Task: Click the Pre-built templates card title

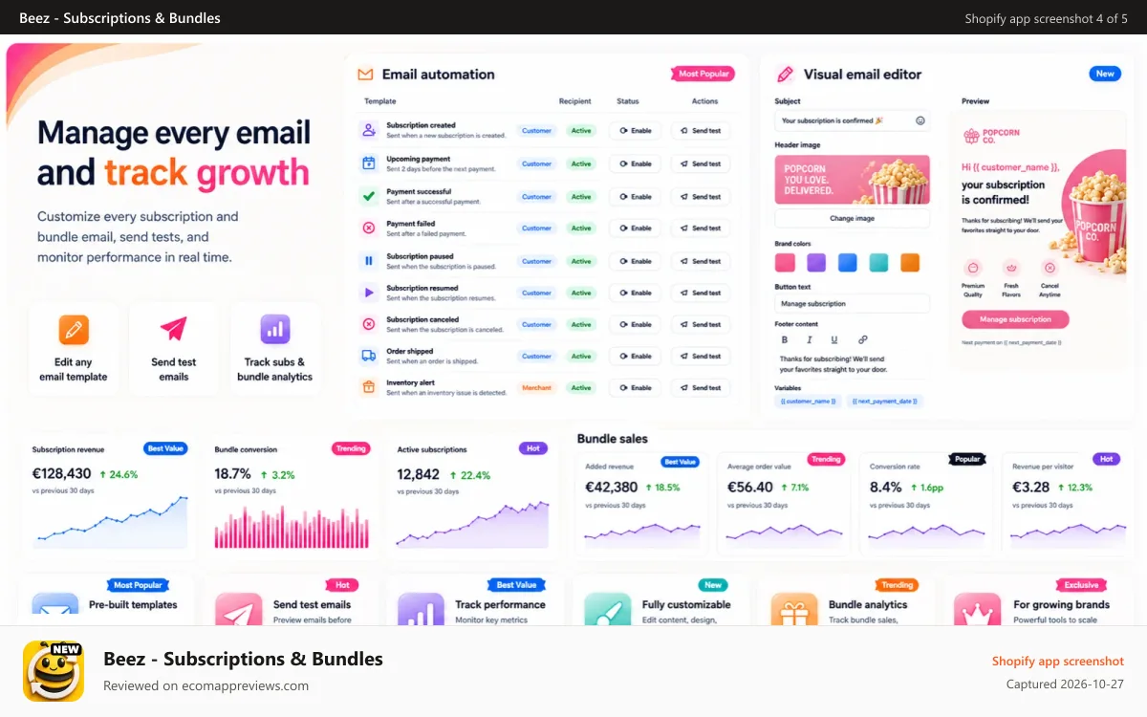Action: click(x=133, y=604)
